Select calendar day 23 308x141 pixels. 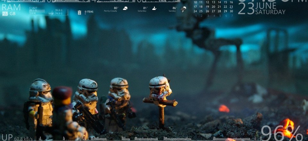(231, 7)
